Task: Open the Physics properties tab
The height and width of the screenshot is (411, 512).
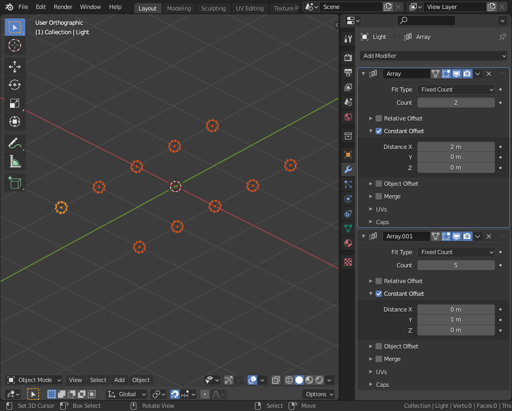Action: [x=348, y=199]
